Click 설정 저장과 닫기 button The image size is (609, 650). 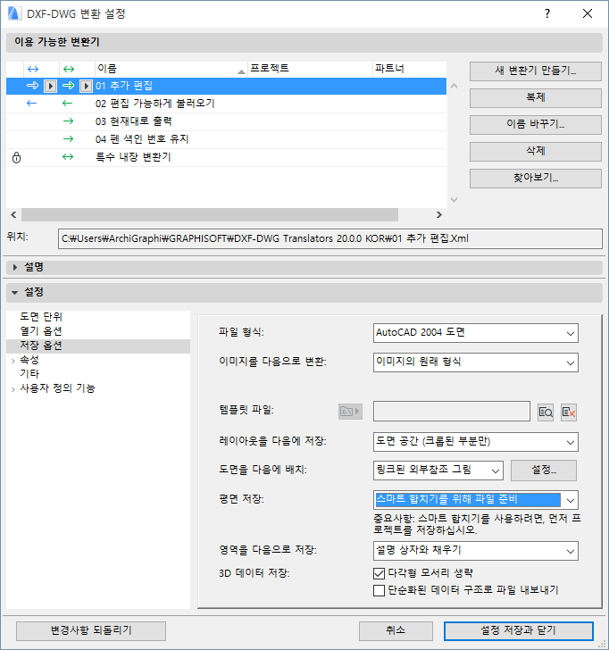[518, 631]
